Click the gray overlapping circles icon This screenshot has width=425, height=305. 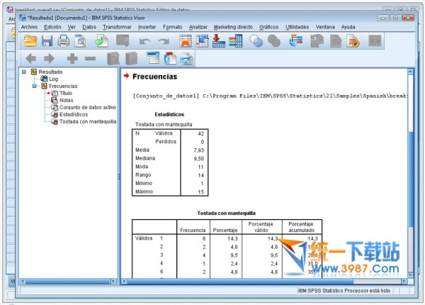(273, 41)
